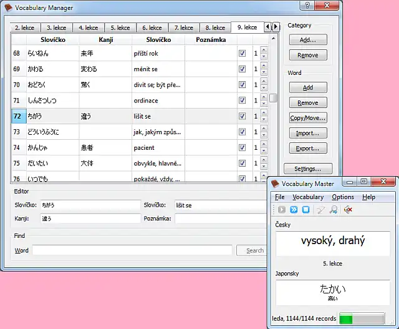Decrease the stepper value in row 75
Image resolution: width=399 pixels, height=329 pixels.
[264, 167]
